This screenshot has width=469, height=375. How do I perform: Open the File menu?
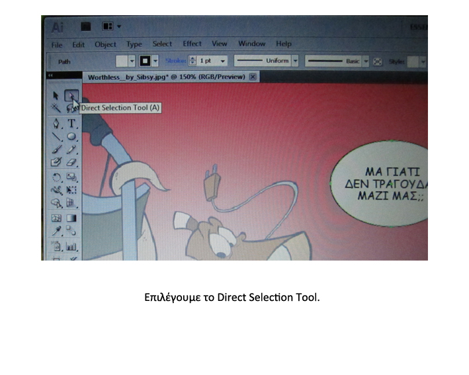[x=57, y=45]
